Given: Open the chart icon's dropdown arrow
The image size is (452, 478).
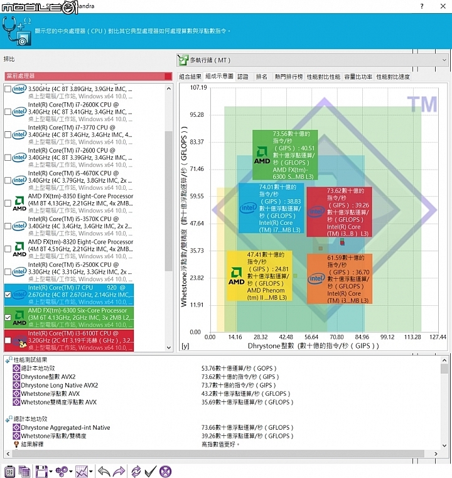Looking at the screenshot, I should click(91, 472).
